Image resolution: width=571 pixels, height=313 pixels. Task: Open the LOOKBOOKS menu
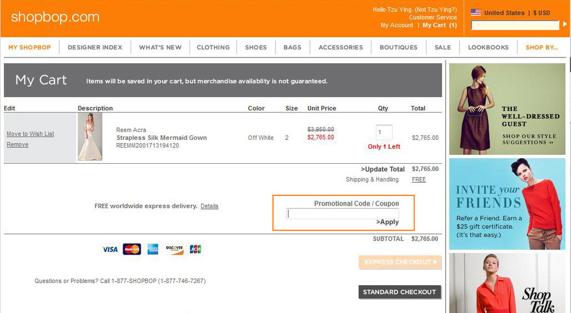488,47
